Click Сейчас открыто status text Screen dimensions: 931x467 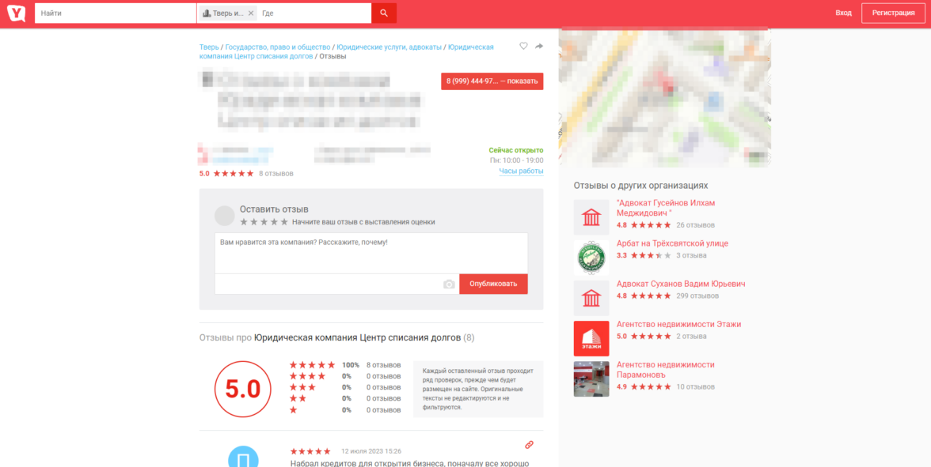pos(516,150)
